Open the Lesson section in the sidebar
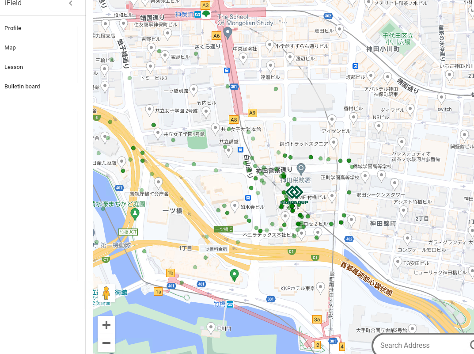The height and width of the screenshot is (354, 474). (14, 67)
